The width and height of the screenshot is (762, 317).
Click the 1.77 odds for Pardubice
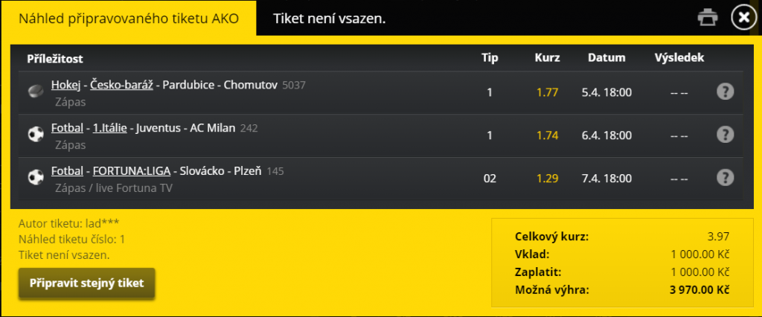pyautogui.click(x=547, y=92)
